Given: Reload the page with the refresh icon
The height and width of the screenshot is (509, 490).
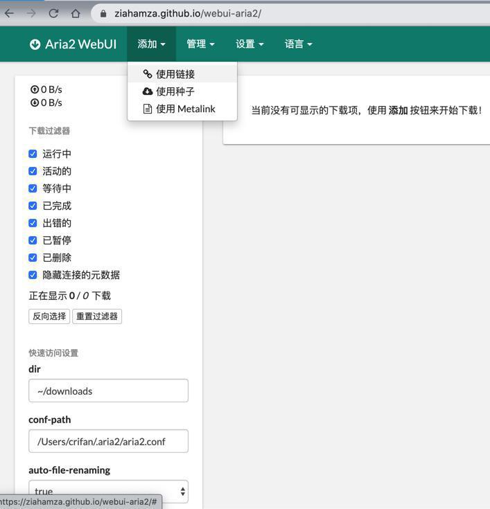Looking at the screenshot, I should (x=53, y=13).
